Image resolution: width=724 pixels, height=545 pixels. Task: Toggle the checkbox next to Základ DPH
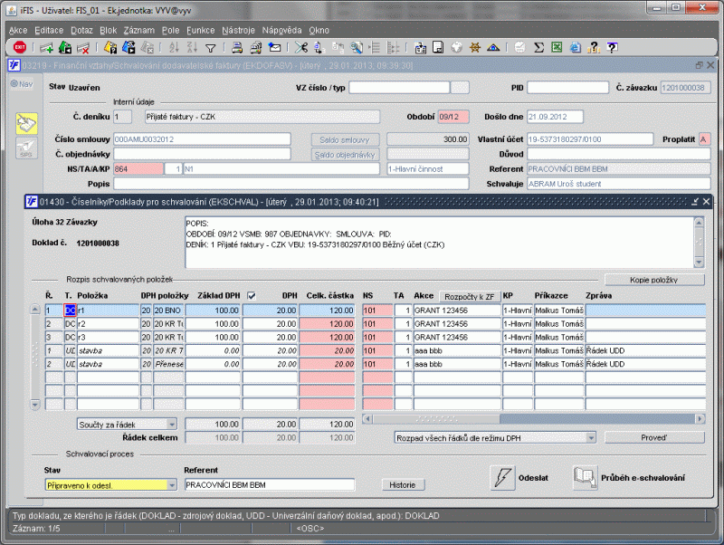click(x=252, y=296)
